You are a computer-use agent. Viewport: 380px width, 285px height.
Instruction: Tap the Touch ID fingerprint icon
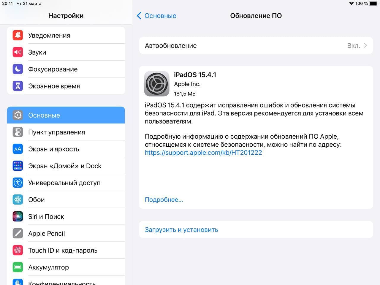coord(18,250)
